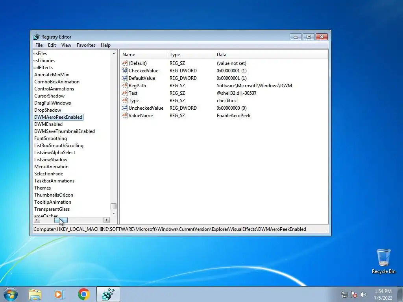Click the @shell32.dll,-30537 data value

tap(237, 93)
